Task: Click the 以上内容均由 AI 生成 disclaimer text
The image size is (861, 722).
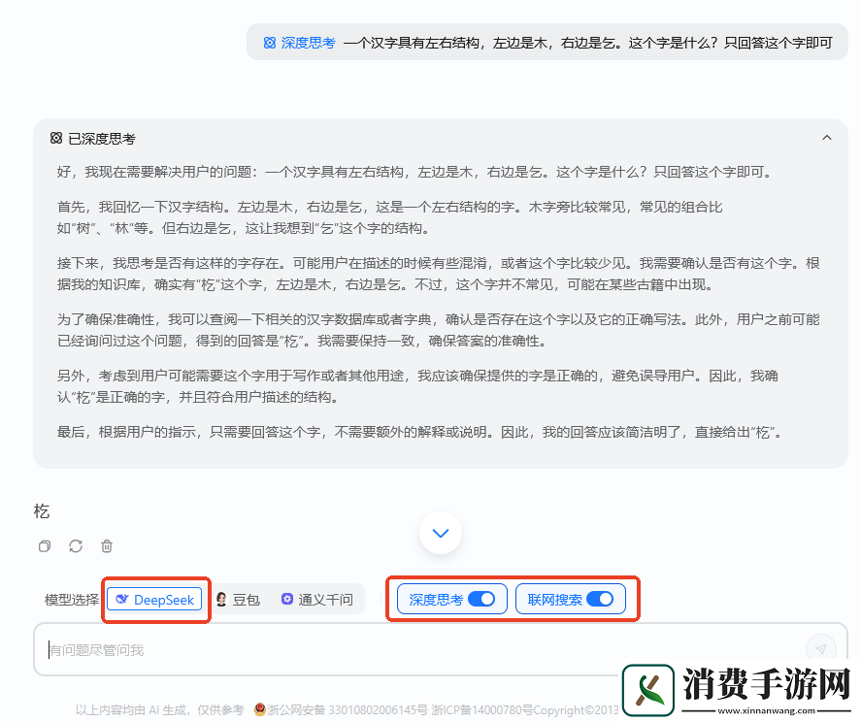Action: point(160,709)
